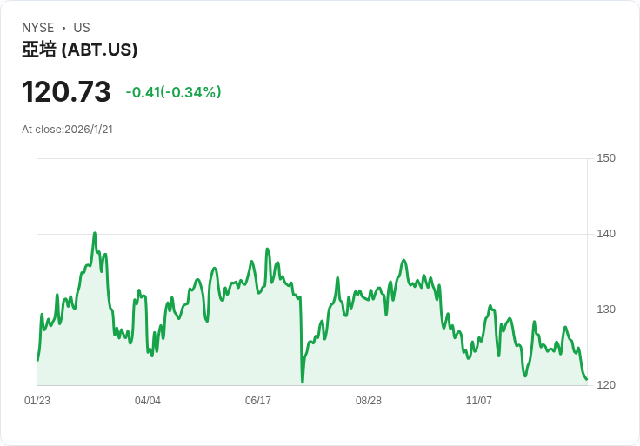Click the leftmost start of the price line

(x=37, y=359)
